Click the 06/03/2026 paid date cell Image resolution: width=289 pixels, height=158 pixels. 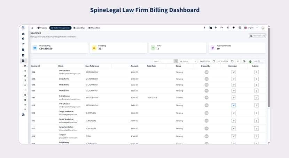tap(153, 97)
